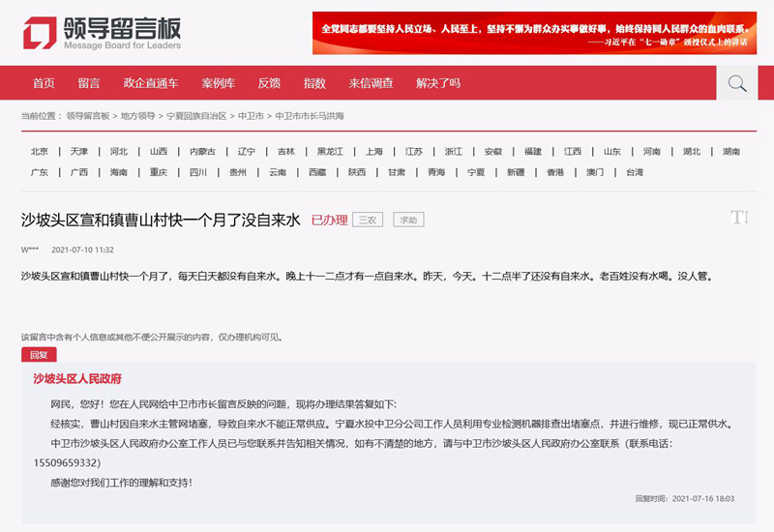774x532 pixels.
Task: Click the font size adjust icon
Action: pos(739,218)
